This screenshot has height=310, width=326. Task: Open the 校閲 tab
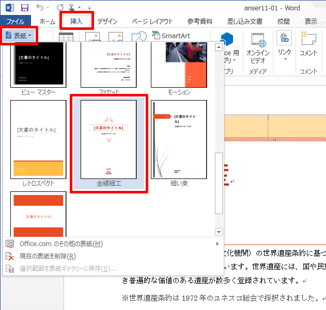pos(284,21)
